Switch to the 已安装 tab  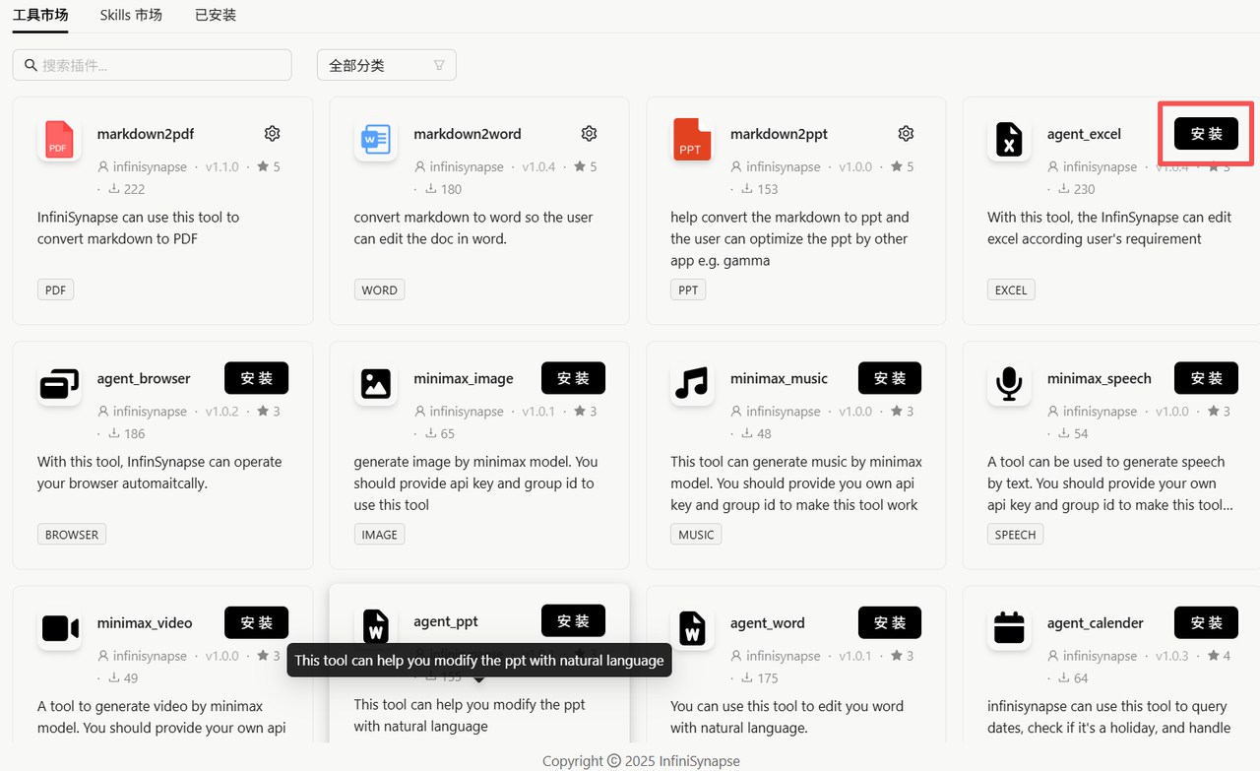click(216, 16)
